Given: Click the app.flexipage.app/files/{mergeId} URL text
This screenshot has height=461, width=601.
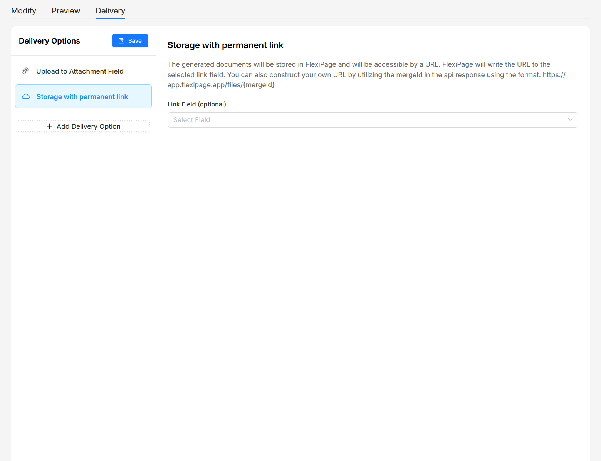Looking at the screenshot, I should tap(221, 85).
